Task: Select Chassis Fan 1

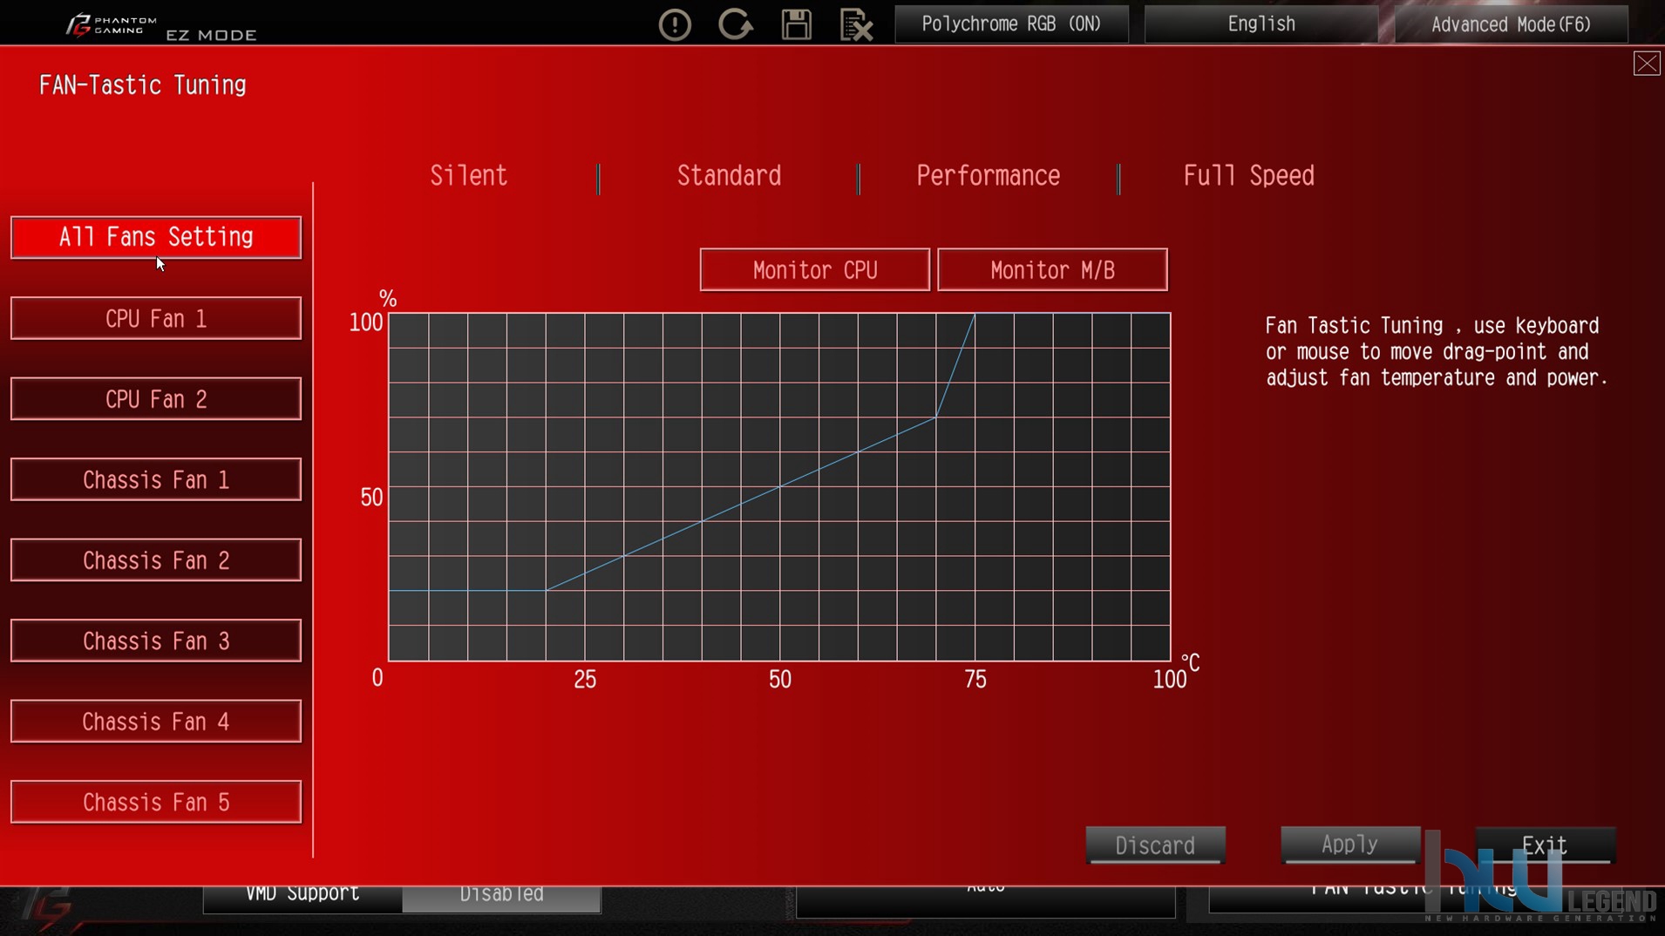Action: pyautogui.click(x=156, y=479)
